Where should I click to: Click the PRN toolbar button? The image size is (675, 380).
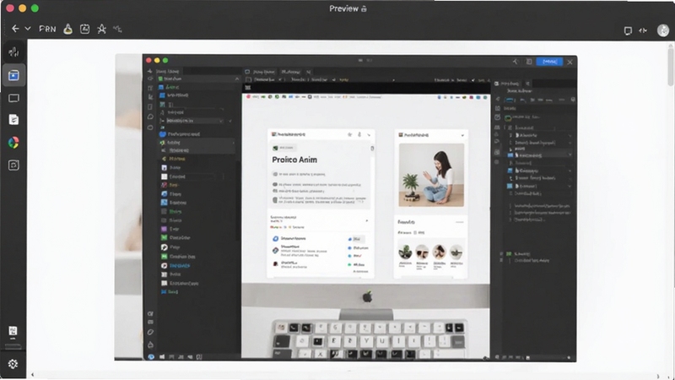pos(47,29)
